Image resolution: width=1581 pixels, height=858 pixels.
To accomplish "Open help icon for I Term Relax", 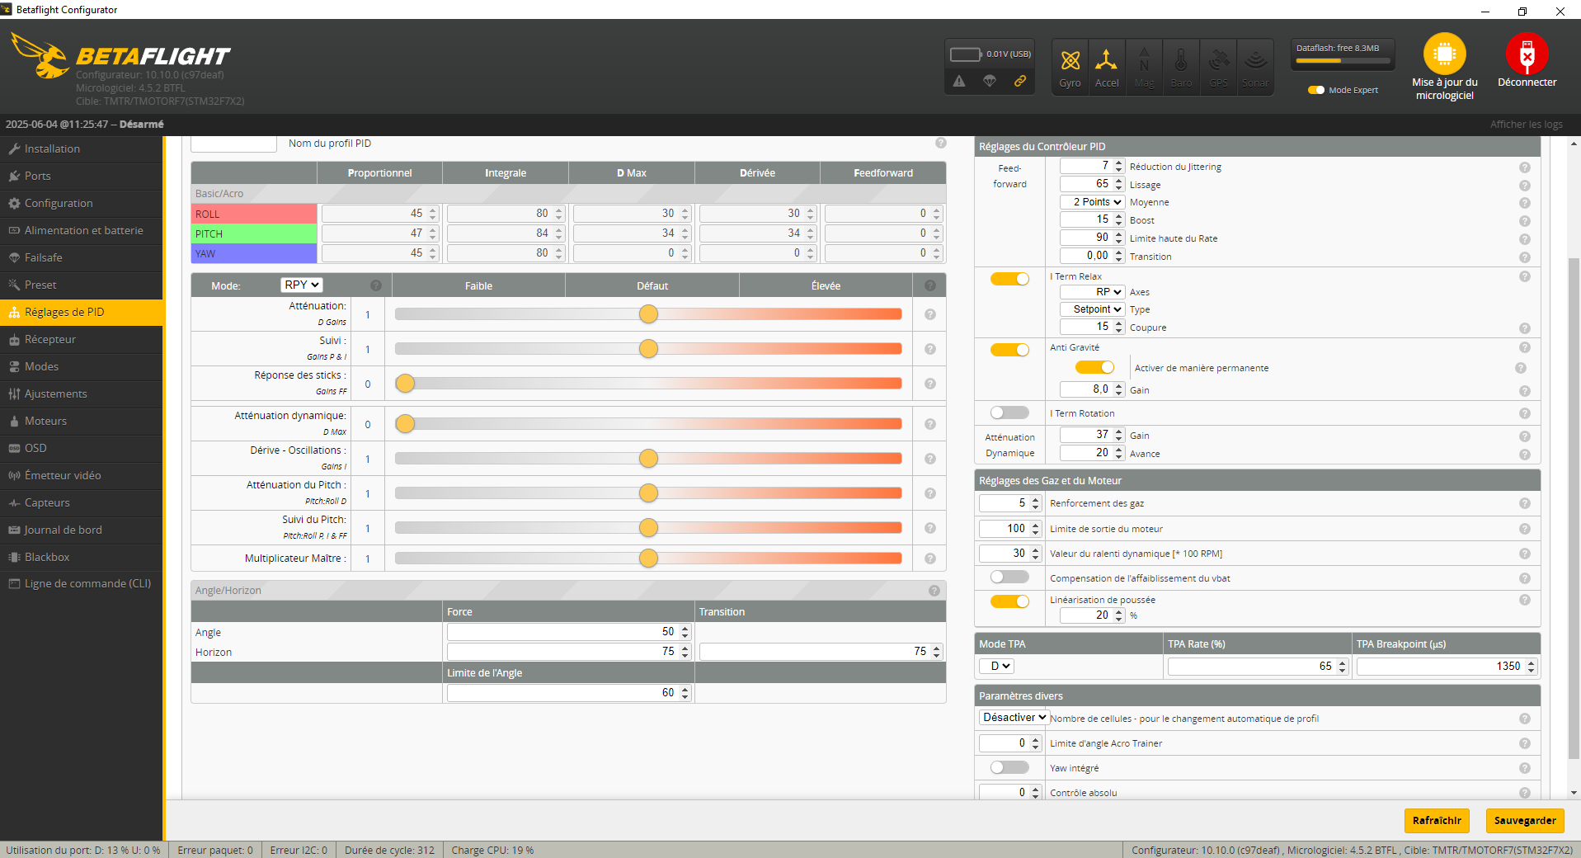I will coord(1524,276).
